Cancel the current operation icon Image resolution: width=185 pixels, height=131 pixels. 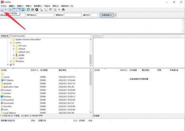coord(37,10)
